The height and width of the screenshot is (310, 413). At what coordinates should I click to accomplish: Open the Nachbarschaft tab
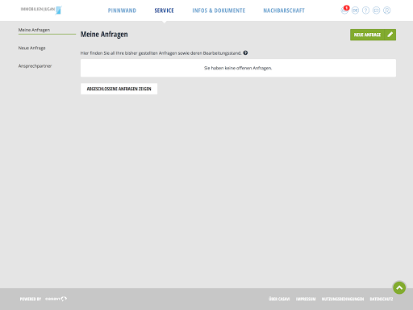pyautogui.click(x=284, y=10)
